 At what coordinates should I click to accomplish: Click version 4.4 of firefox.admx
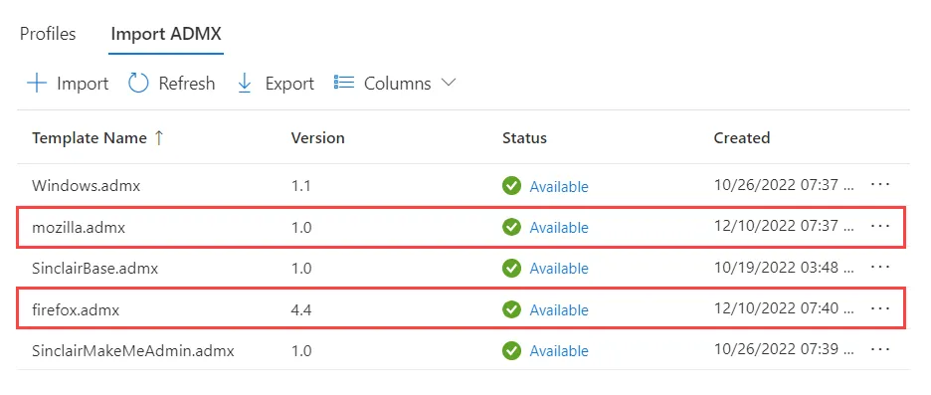301,310
